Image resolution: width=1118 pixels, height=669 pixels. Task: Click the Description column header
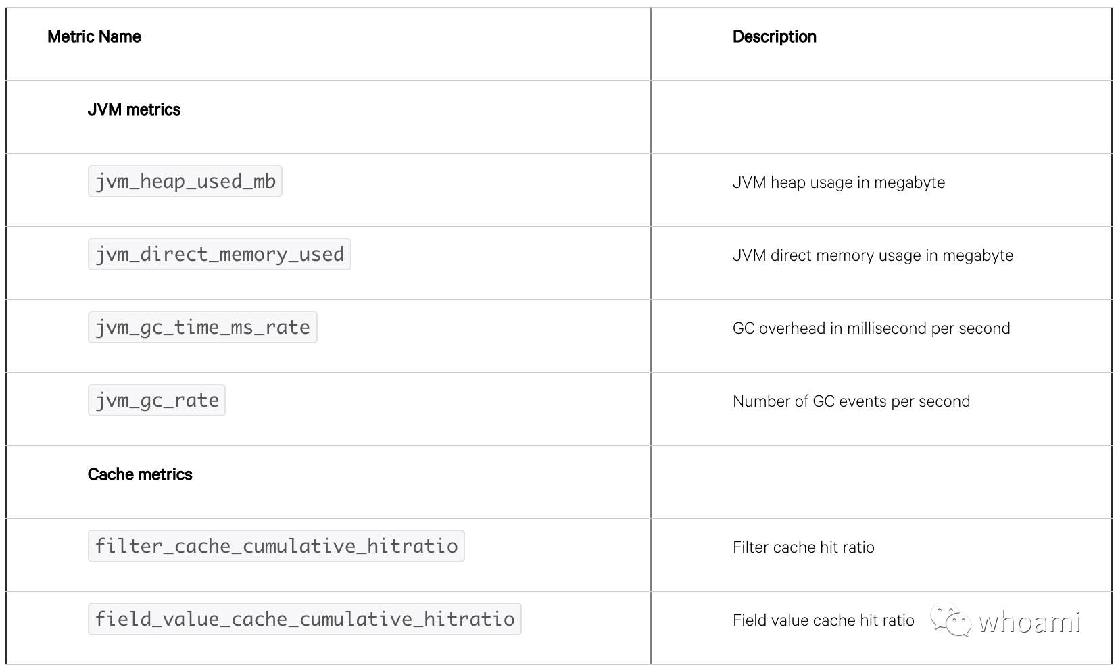[x=775, y=36]
